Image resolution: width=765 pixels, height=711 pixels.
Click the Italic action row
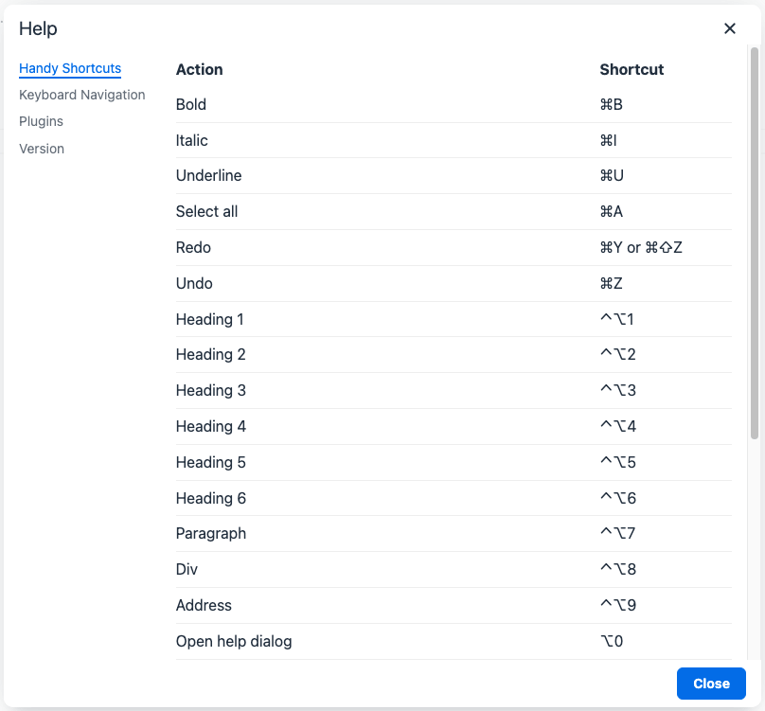click(192, 140)
